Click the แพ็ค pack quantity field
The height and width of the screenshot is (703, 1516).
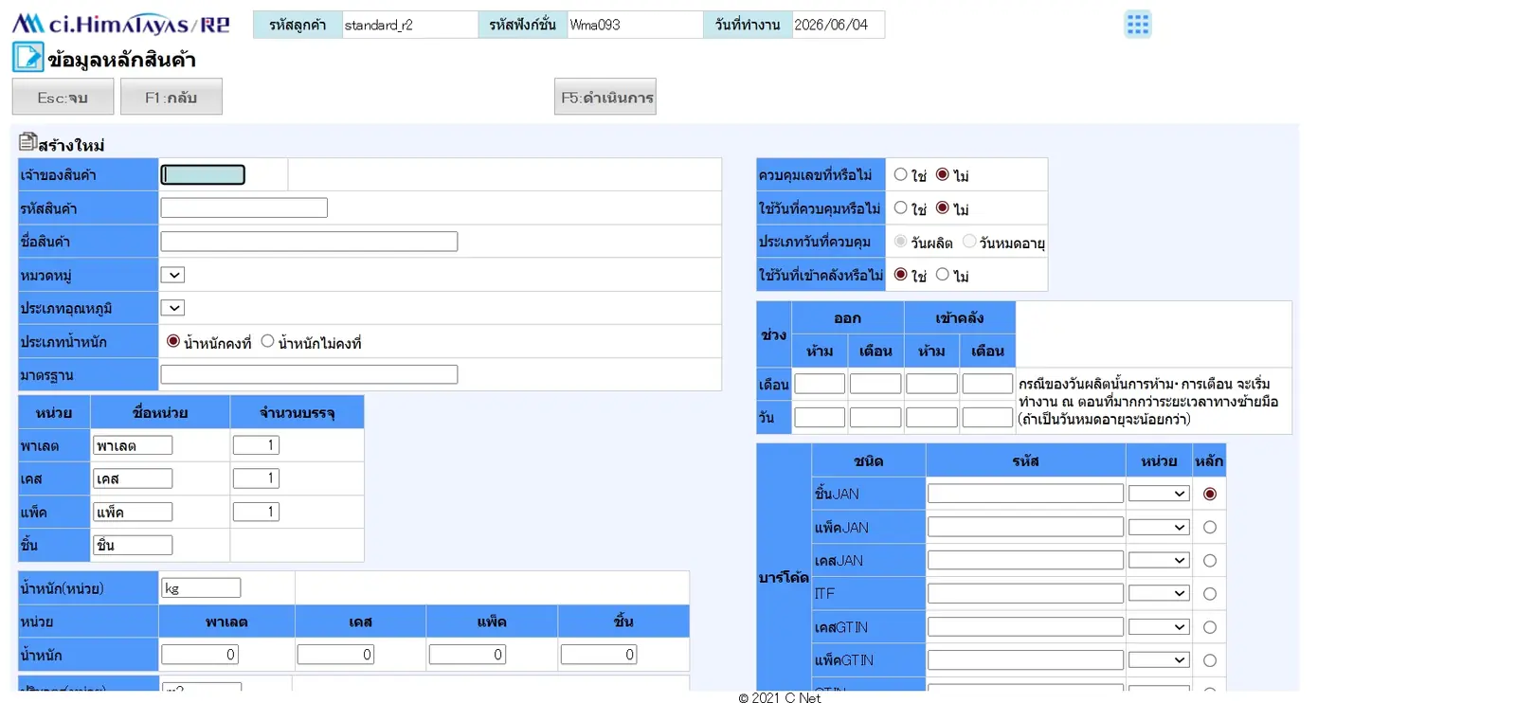point(256,512)
